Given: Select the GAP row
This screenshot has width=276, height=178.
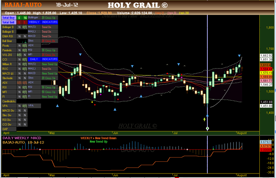Looking at the screenshot, I should [x=9, y=129].
